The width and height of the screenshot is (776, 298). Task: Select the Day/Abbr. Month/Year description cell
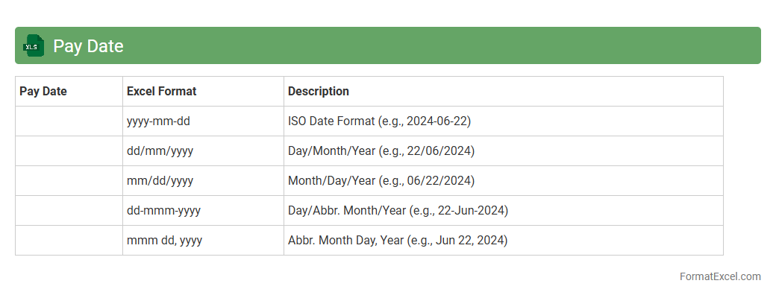[398, 211]
